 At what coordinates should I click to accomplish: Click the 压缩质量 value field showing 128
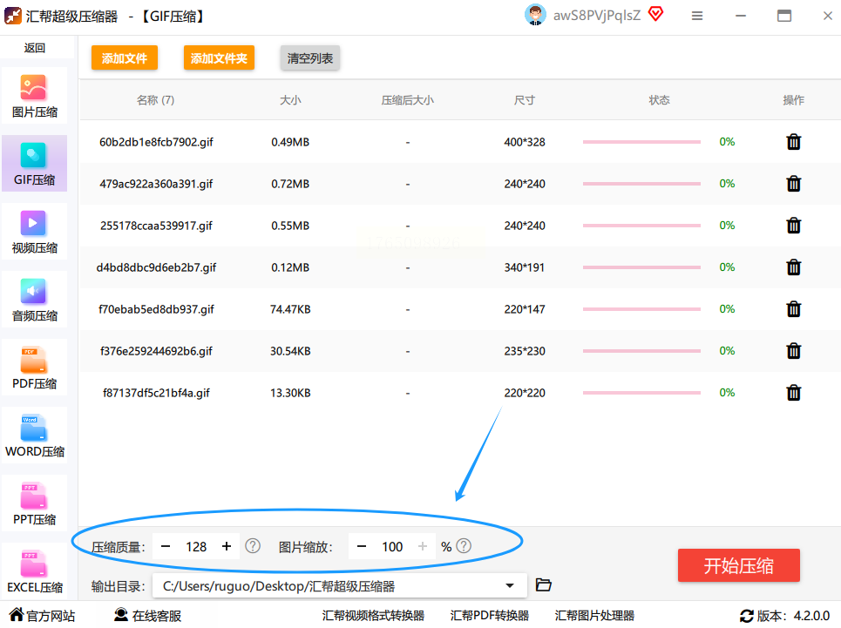pos(196,546)
